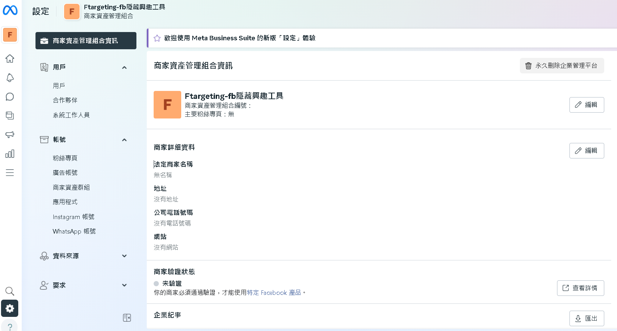The image size is (617, 331).
Task: Click the settings gear icon
Action: 10,308
